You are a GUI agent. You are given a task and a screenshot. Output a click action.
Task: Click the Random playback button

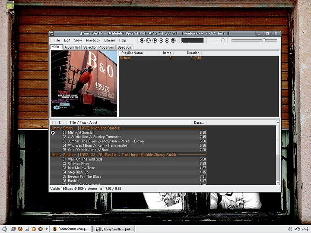pos(173,41)
